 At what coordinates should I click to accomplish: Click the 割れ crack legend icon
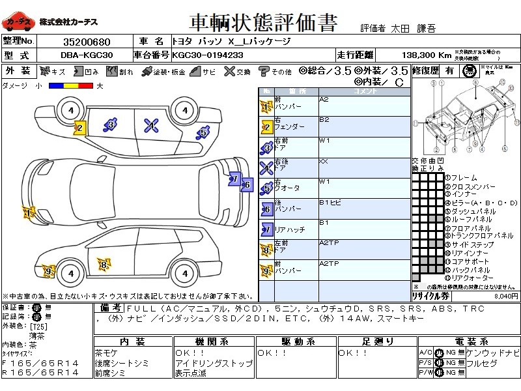[112, 71]
